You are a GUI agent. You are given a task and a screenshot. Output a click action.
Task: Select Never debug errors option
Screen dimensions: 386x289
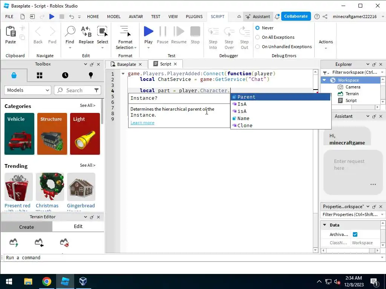[x=257, y=28]
